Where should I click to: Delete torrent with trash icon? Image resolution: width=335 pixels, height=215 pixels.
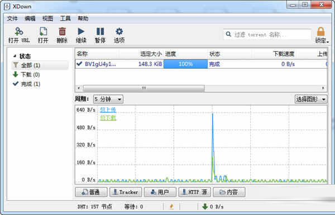[62, 31]
